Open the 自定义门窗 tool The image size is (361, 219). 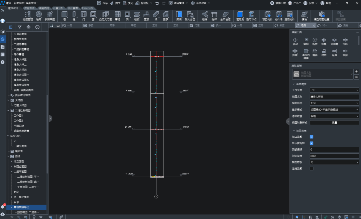click(105, 16)
